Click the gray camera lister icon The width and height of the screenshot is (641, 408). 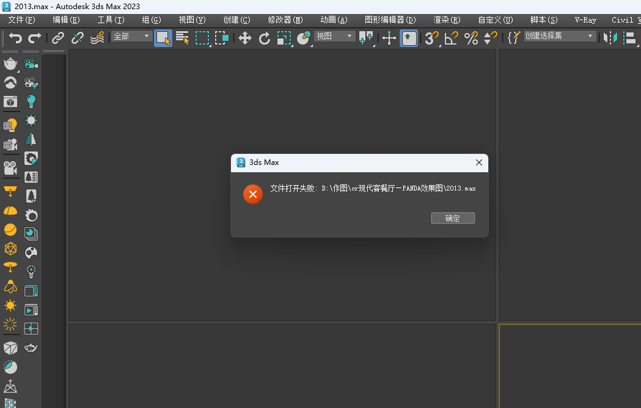(x=10, y=144)
